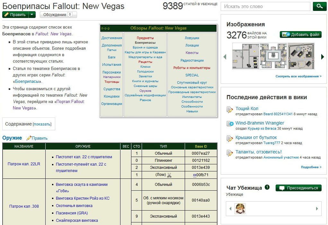Open Баги in the navbox
Screen dimensions: 328x225
(112, 57)
